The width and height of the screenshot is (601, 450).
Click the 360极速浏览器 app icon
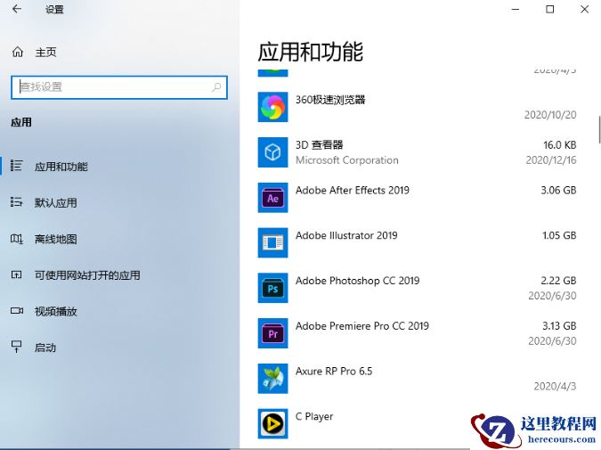click(x=272, y=107)
